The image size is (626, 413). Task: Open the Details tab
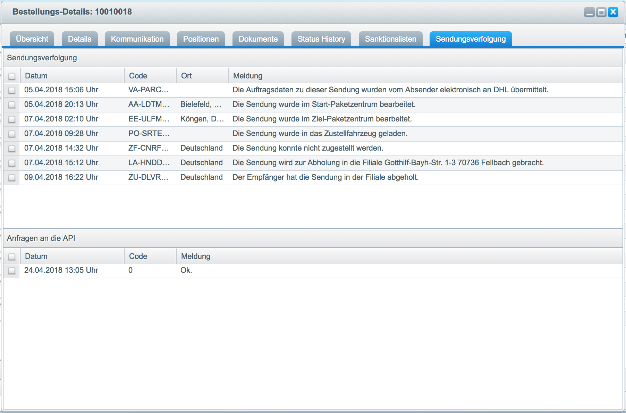pos(79,39)
